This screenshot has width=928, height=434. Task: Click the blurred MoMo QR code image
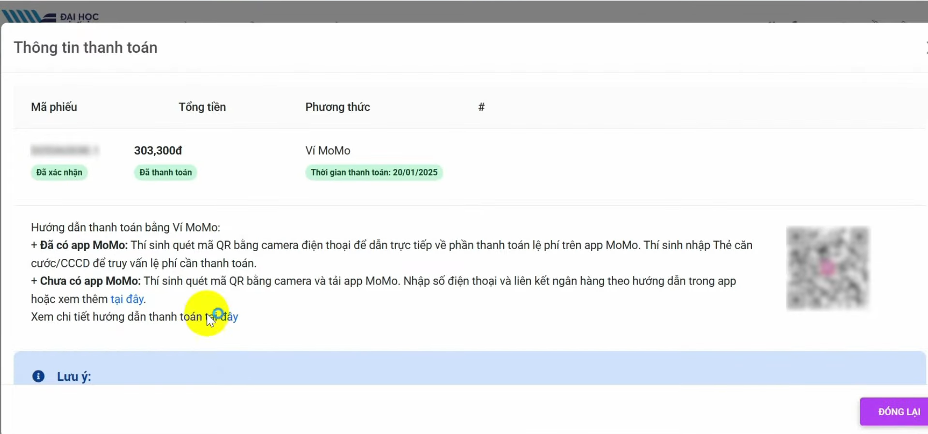pos(827,268)
